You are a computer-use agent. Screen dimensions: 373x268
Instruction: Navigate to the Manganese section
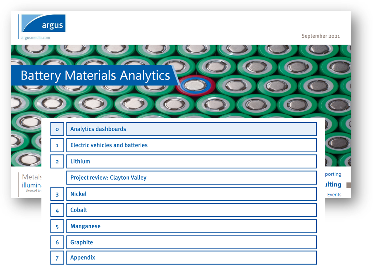pyautogui.click(x=191, y=226)
